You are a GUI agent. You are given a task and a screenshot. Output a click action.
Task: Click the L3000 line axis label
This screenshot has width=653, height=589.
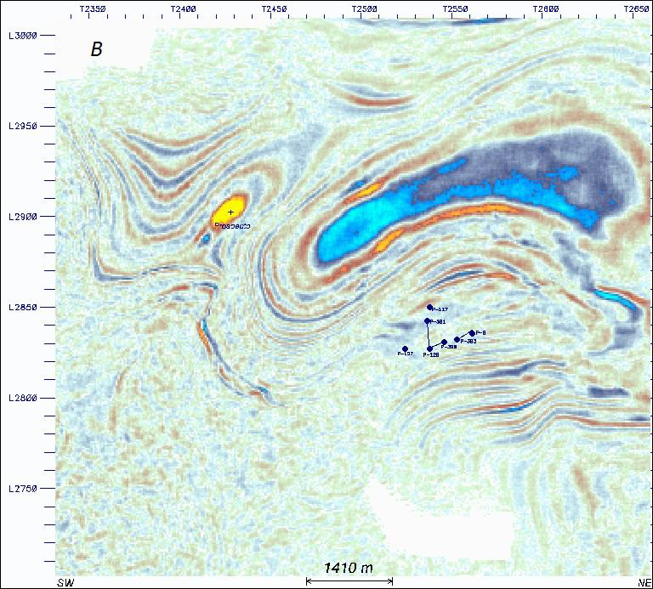(x=23, y=36)
